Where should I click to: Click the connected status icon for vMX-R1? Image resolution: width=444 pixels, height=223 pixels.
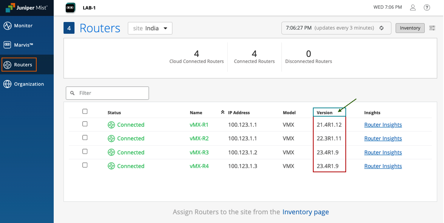pyautogui.click(x=111, y=125)
